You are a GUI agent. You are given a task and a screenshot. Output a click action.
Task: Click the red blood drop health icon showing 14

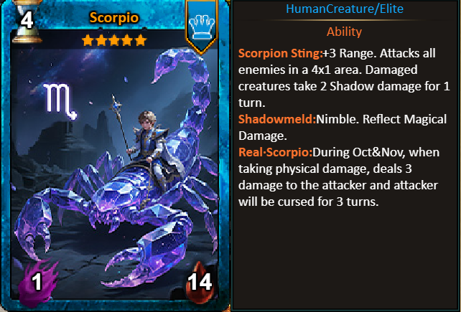[200, 282]
